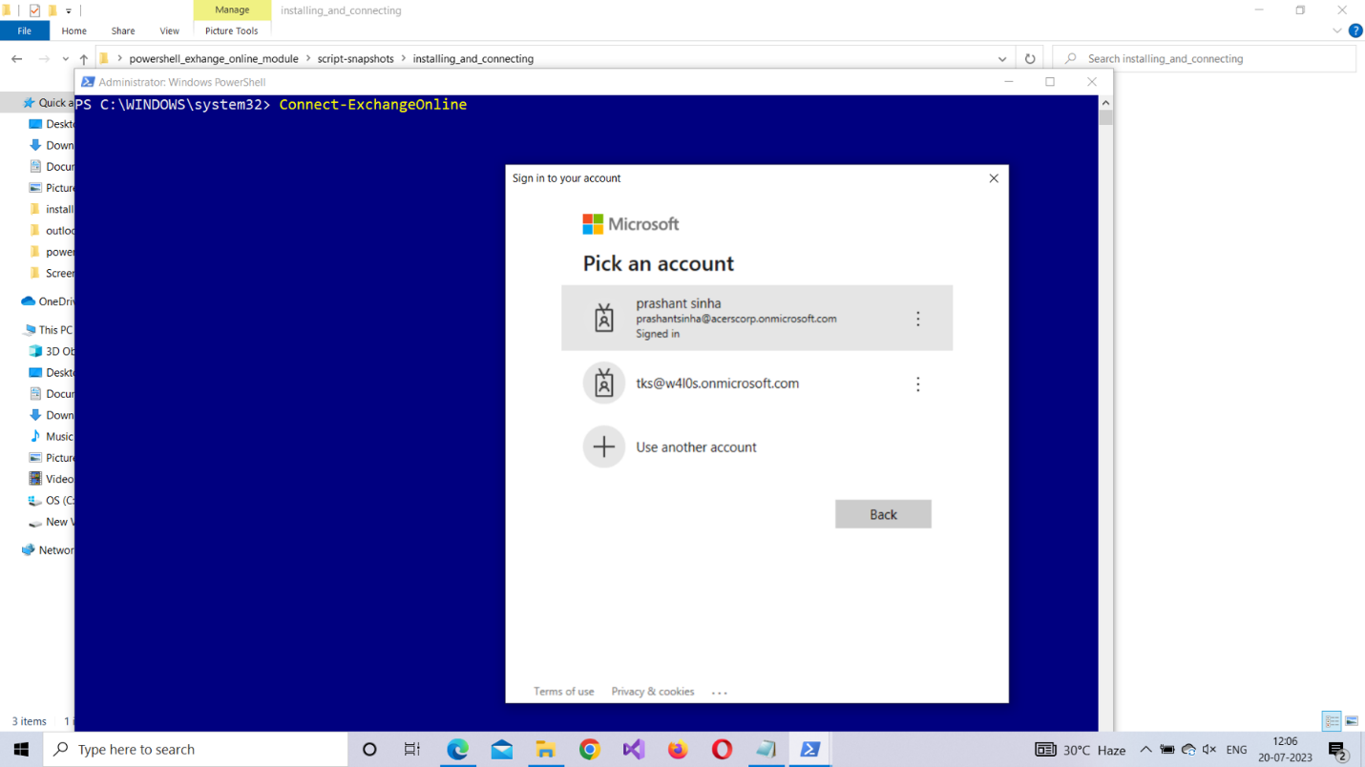1365x767 pixels.
Task: Click the taskbar search box
Action: [x=196, y=750]
